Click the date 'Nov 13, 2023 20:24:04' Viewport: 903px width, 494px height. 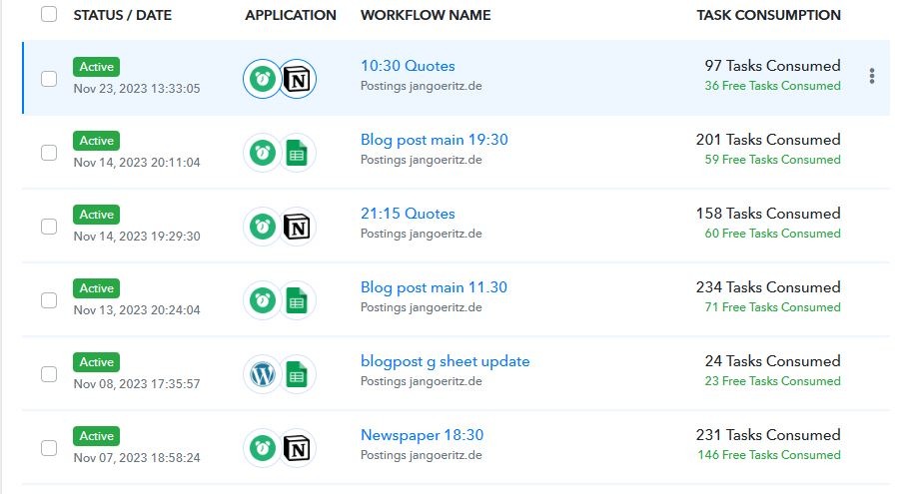pyautogui.click(x=137, y=310)
